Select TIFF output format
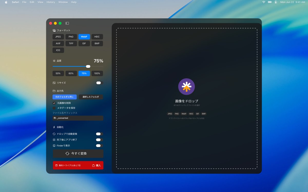Viewport: 308px width, 192px height. 71,44
